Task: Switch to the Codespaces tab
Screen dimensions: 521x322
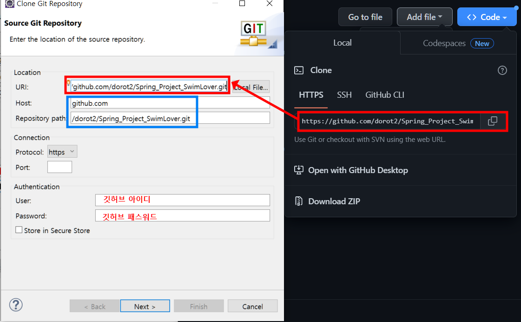Action: (444, 43)
